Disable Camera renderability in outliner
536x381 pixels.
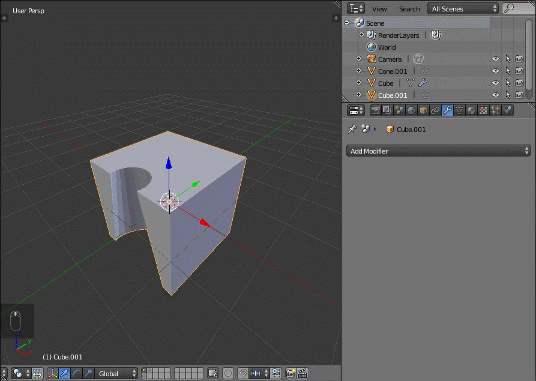click(x=519, y=59)
